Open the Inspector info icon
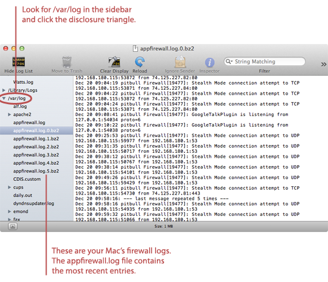 pyautogui.click(x=209, y=62)
